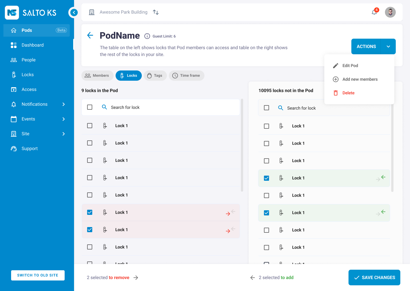Select all locks in the Pod checkbox

point(90,107)
